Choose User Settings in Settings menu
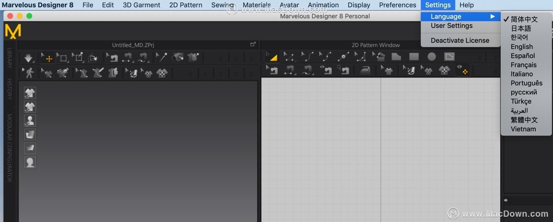The height and width of the screenshot is (222, 553). pos(451,26)
